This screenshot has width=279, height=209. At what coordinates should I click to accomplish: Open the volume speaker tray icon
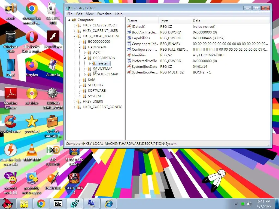249,204
